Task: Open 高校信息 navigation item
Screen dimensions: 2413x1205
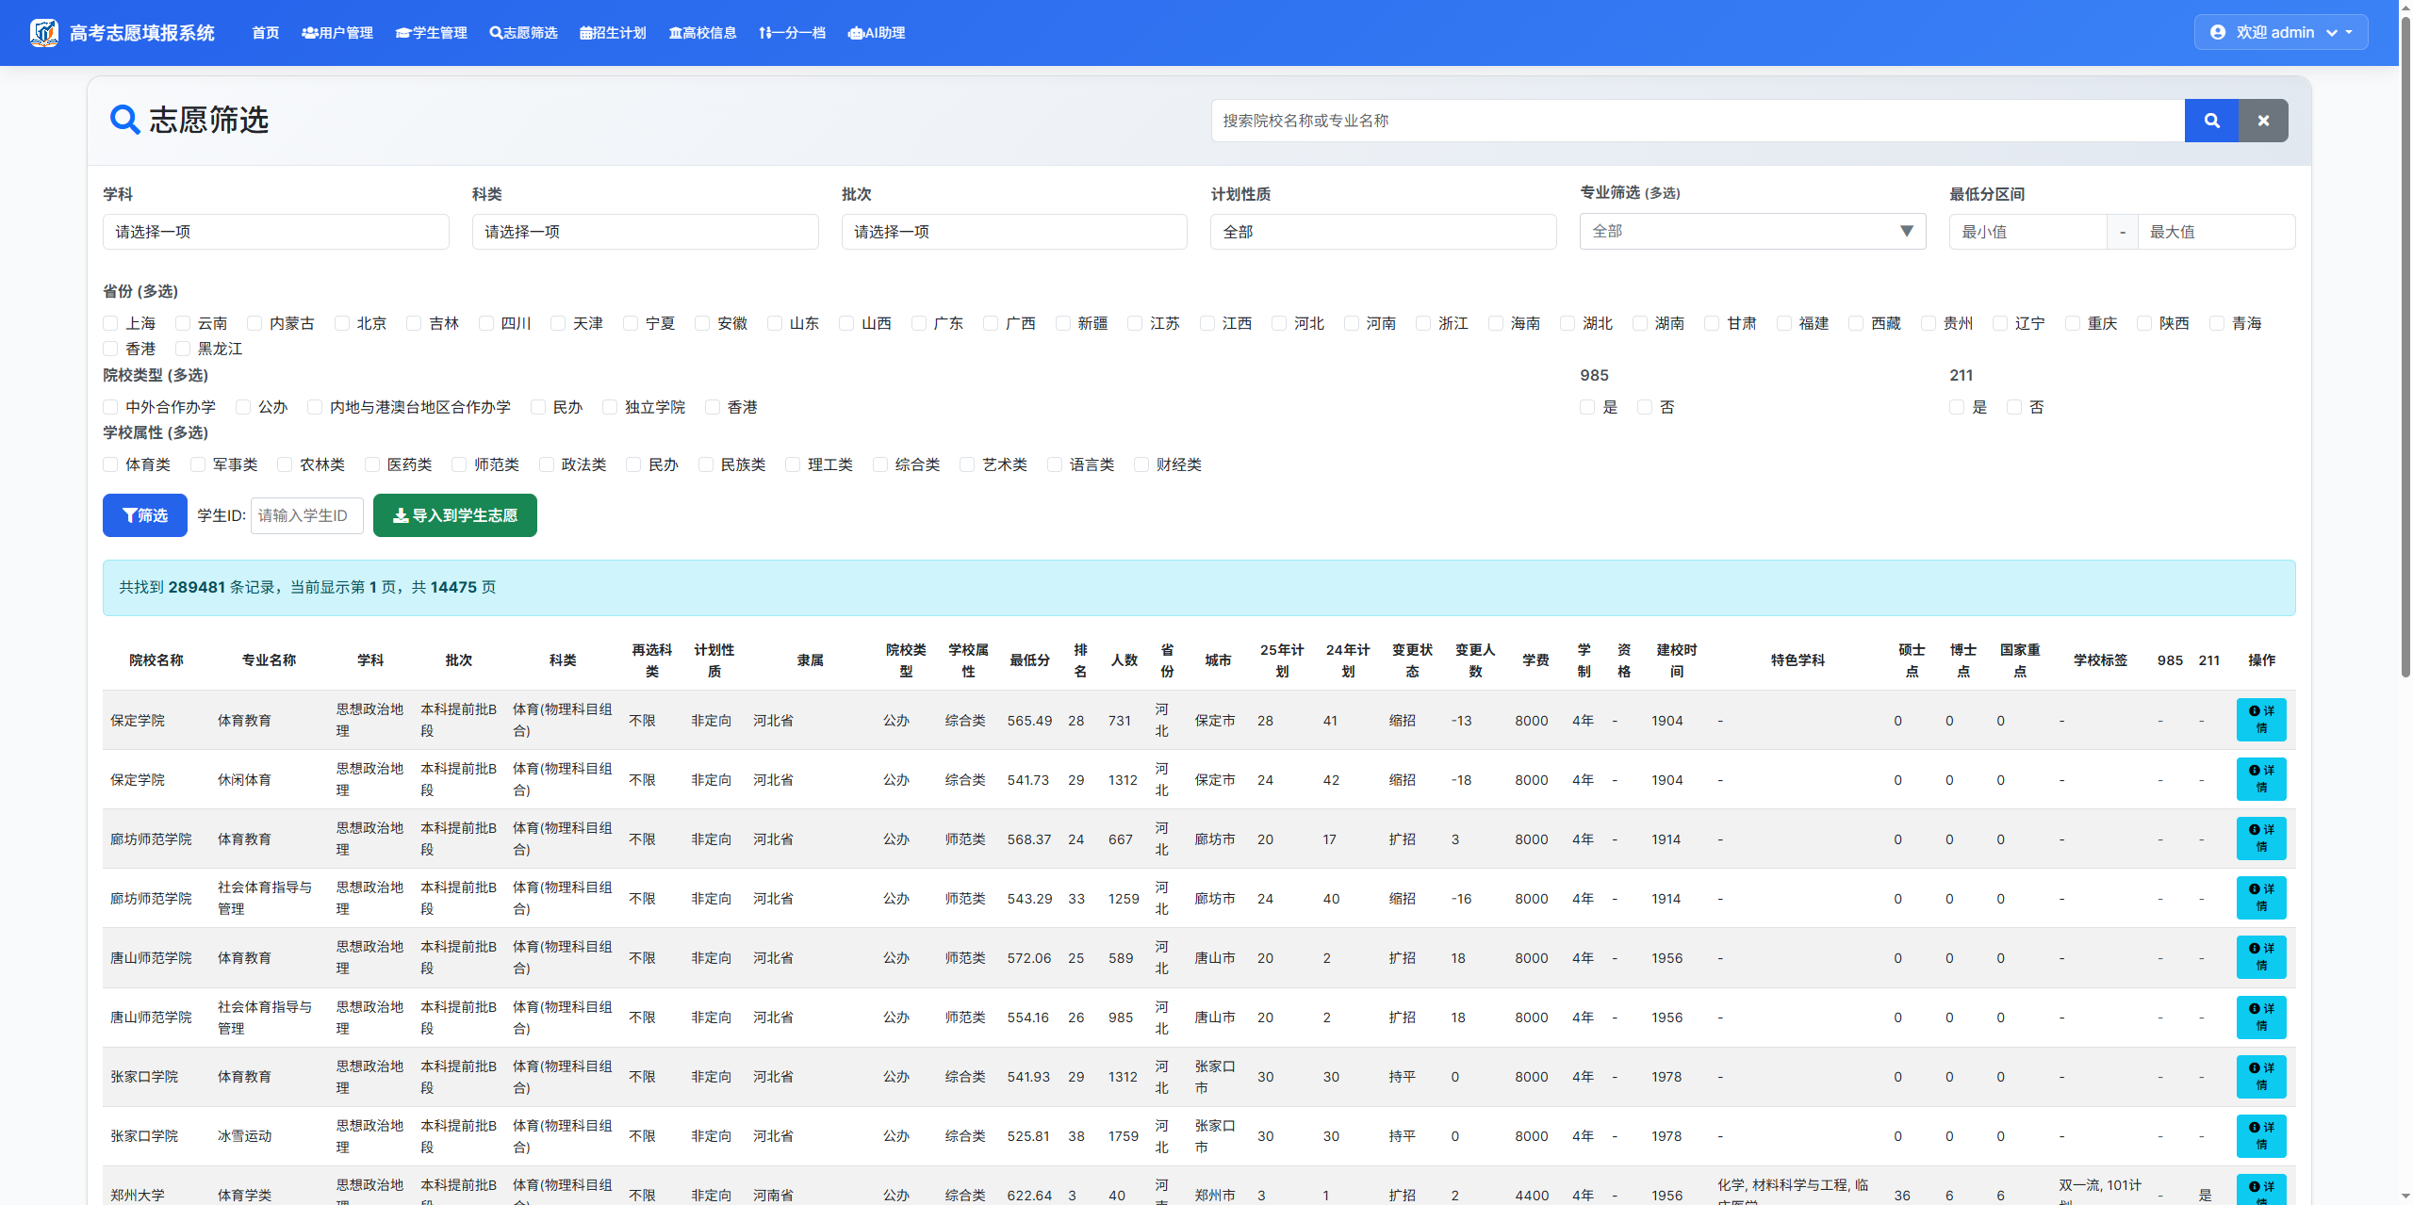Action: (702, 33)
